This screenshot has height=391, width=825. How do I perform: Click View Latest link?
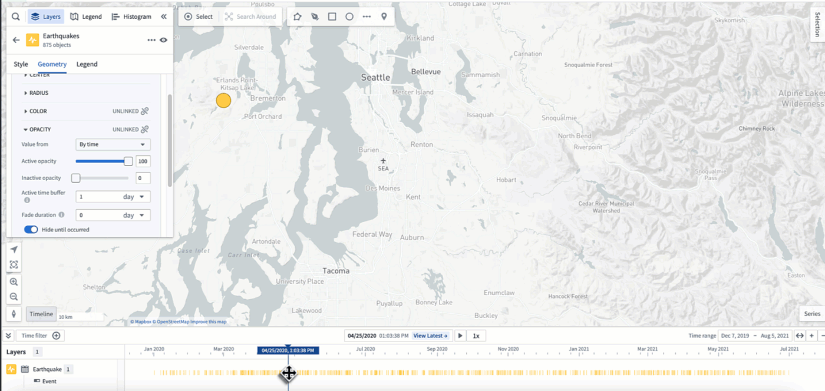tap(430, 336)
